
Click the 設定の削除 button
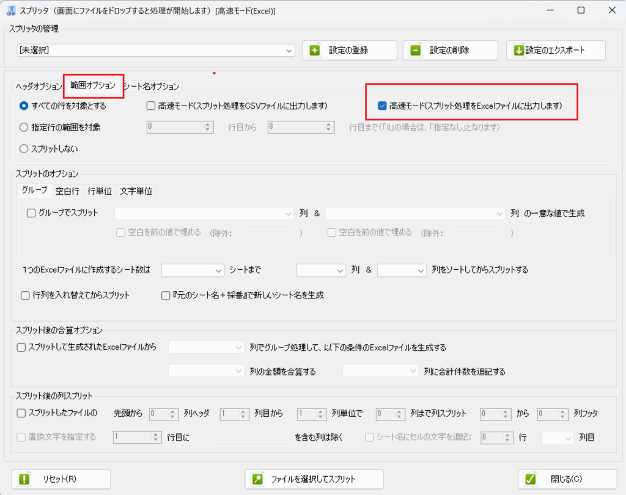pyautogui.click(x=451, y=50)
